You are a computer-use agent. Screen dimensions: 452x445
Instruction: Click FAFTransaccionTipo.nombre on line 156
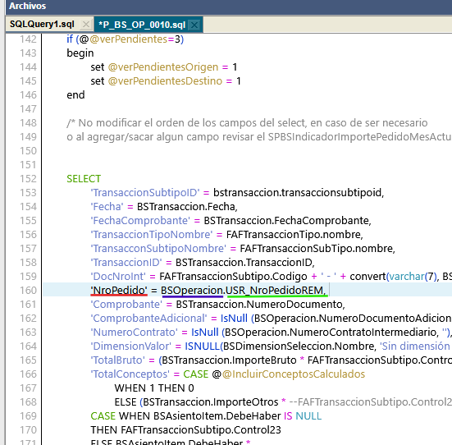(293, 235)
